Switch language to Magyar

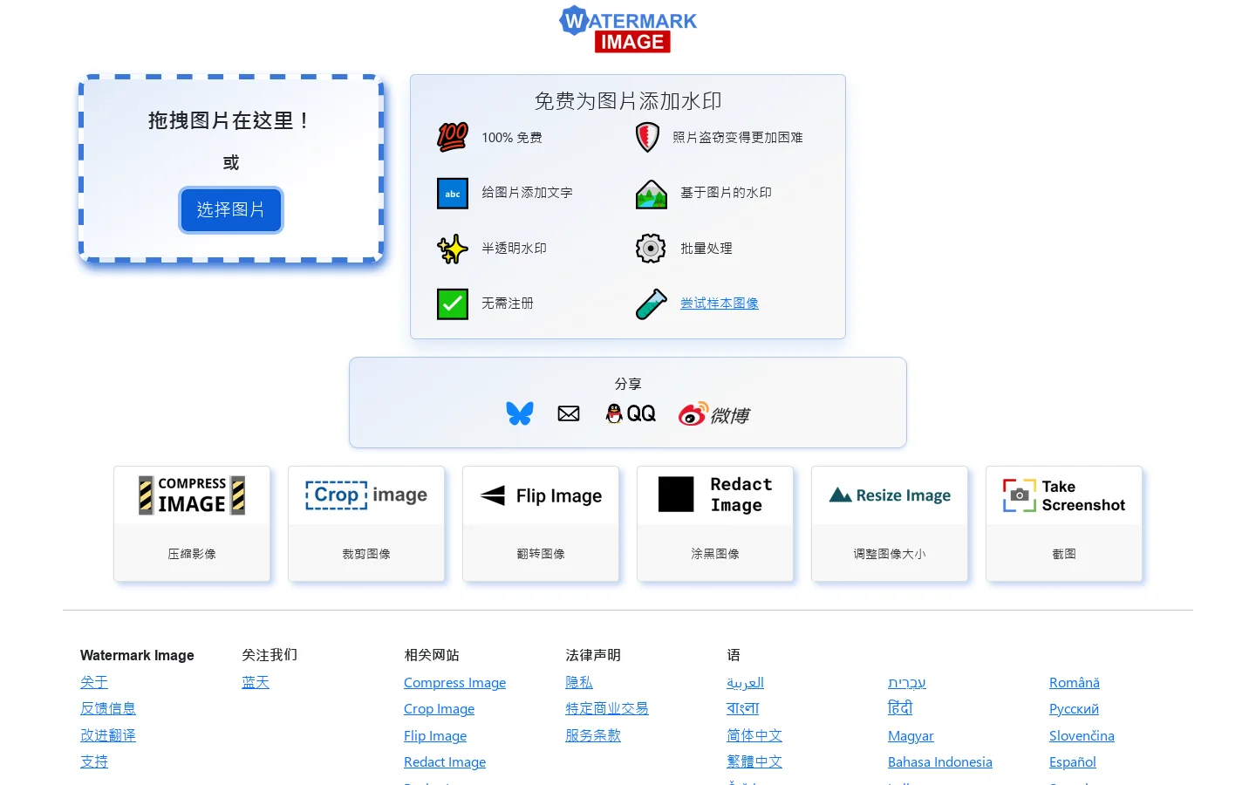[x=911, y=736]
